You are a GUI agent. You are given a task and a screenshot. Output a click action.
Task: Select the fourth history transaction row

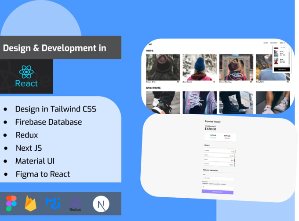(x=219, y=164)
